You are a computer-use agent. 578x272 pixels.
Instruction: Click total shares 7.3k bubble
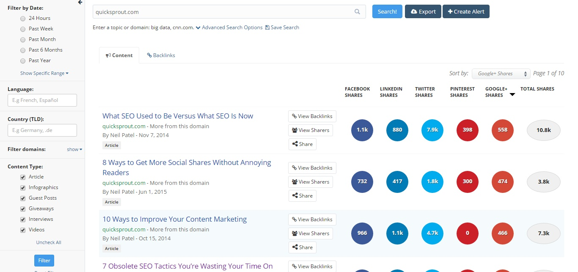pos(544,233)
